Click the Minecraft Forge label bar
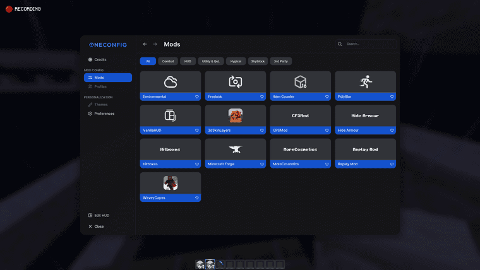The width and height of the screenshot is (480, 270). (236, 164)
